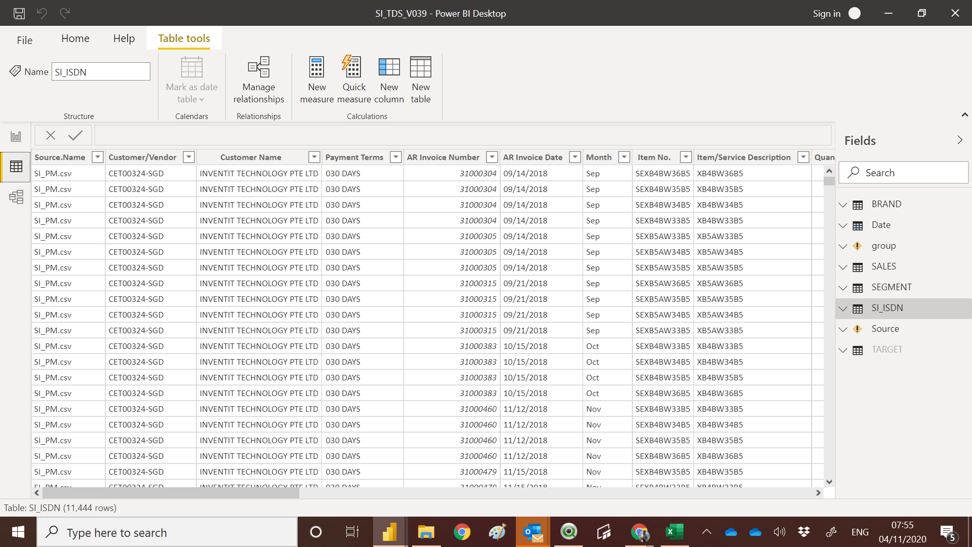972x547 pixels.
Task: Click the Undo arrow icon
Action: pyautogui.click(x=42, y=13)
